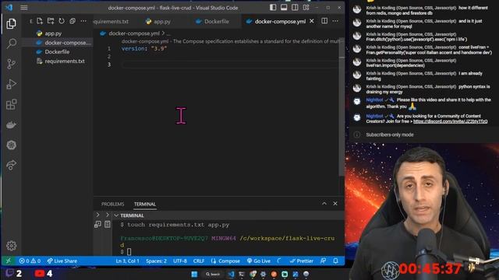
Task: Expand breadcrumb chevron after docker-compose.yml
Action: [163, 33]
